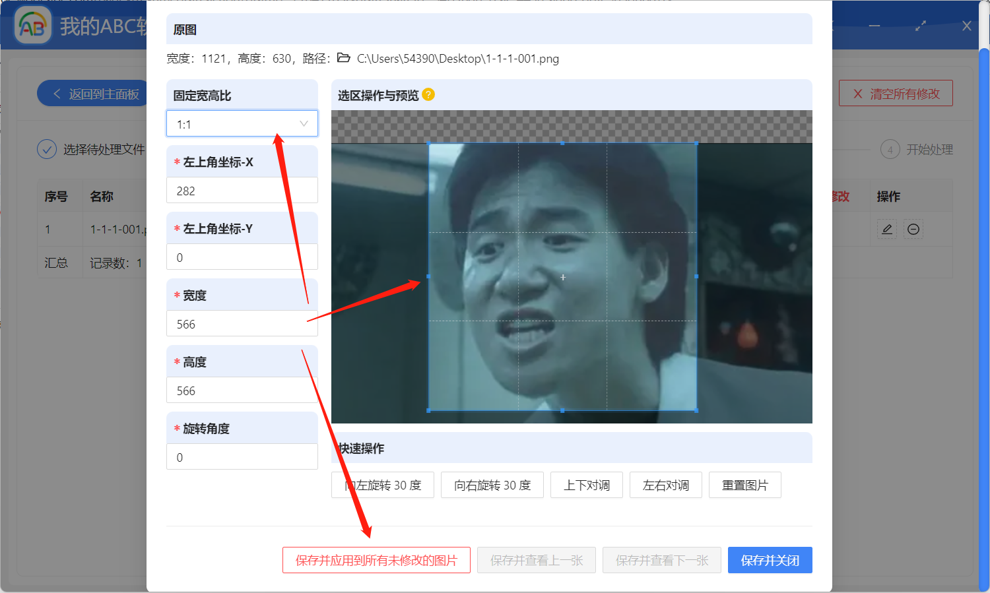
Task: Click the pencil edit icon for 1-1-1-001.png
Action: 886,229
